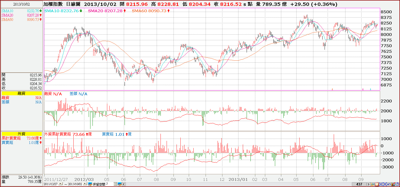Click the 開 8215.96 left panel row
The width and height of the screenshot is (400, 187).
22,75
